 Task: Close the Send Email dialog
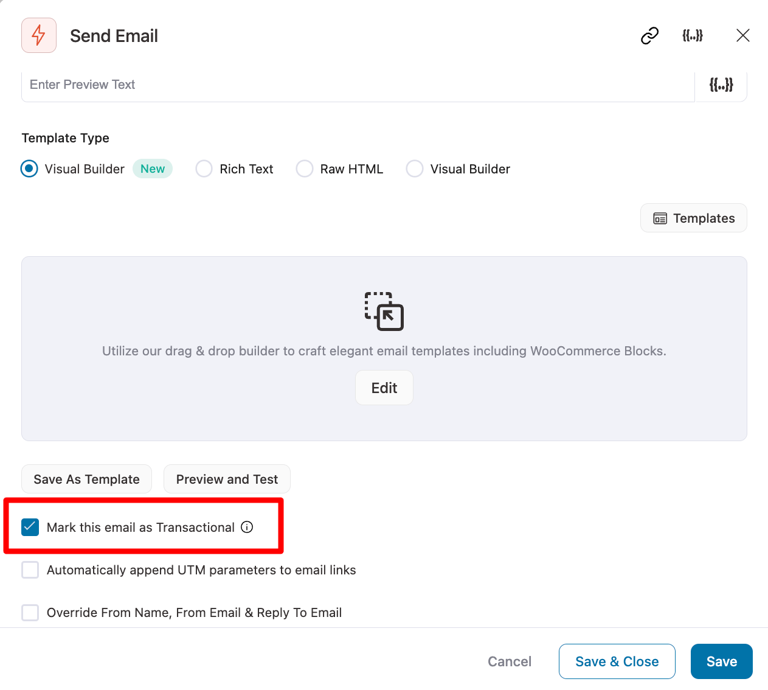tap(742, 36)
